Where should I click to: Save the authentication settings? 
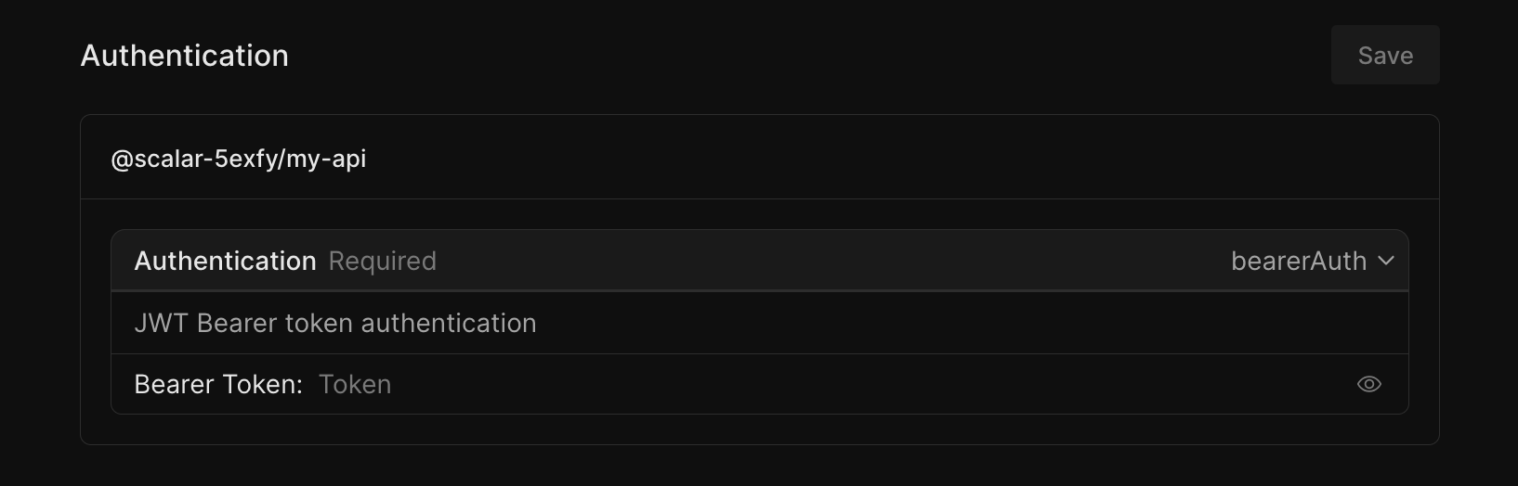point(1384,56)
